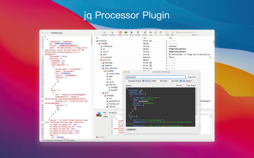Viewport: 254px width, 158px height.
Task: Toggle the Node pane toolbar icon
Action: (x=173, y=32)
